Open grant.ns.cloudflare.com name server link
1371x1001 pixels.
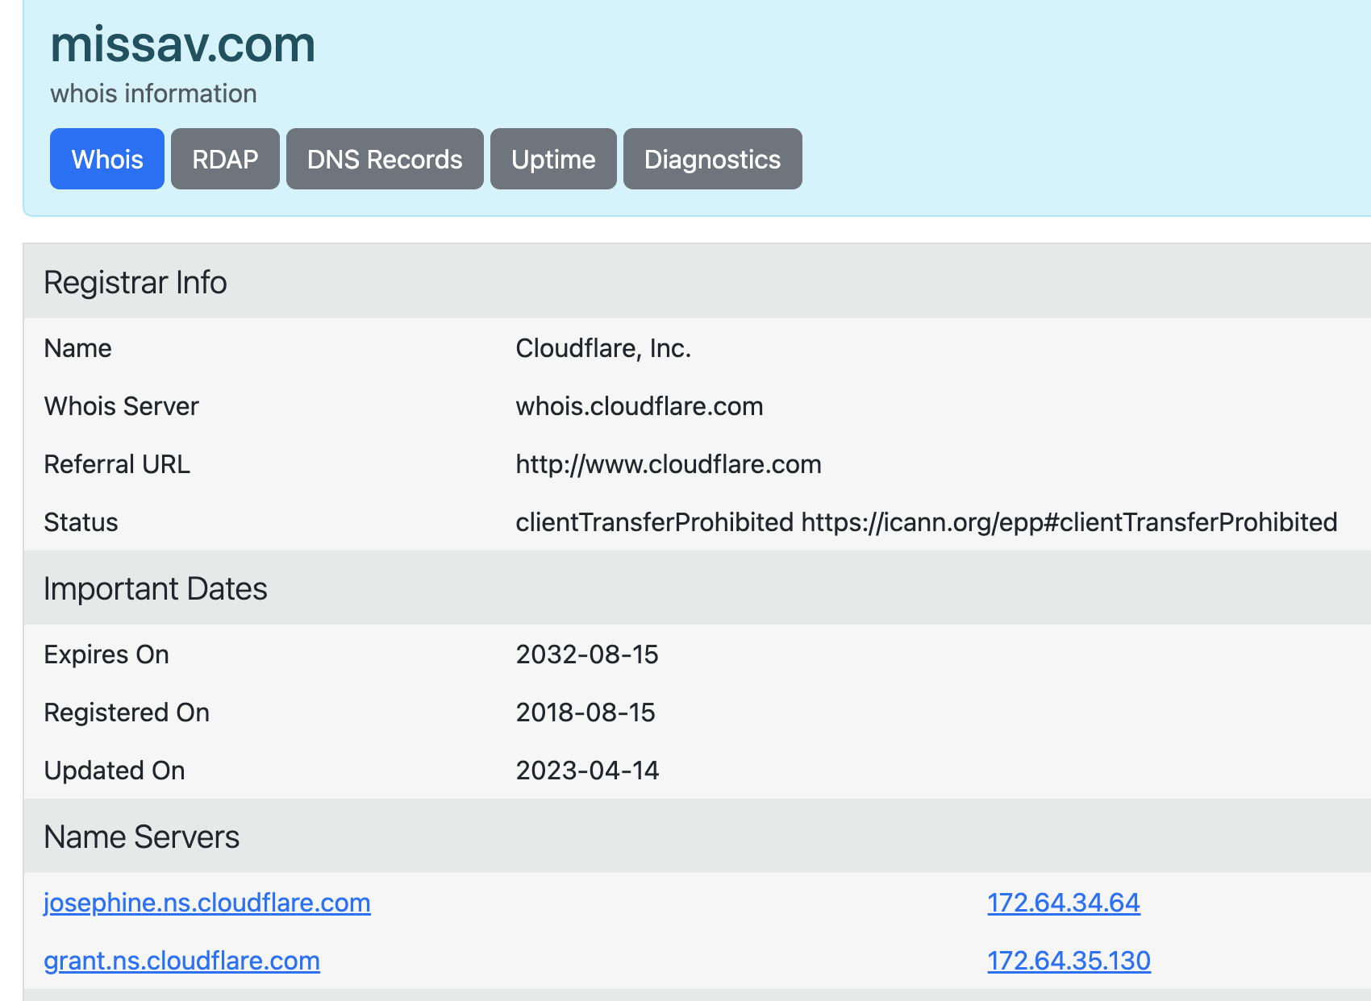pyautogui.click(x=181, y=961)
